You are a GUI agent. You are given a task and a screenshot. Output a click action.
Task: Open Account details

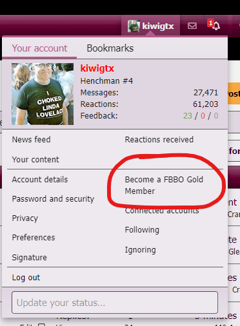coord(40,180)
